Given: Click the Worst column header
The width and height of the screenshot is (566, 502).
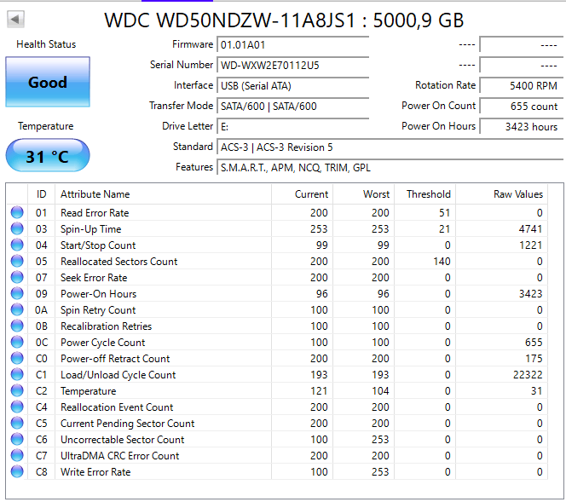Looking at the screenshot, I should click(x=363, y=194).
